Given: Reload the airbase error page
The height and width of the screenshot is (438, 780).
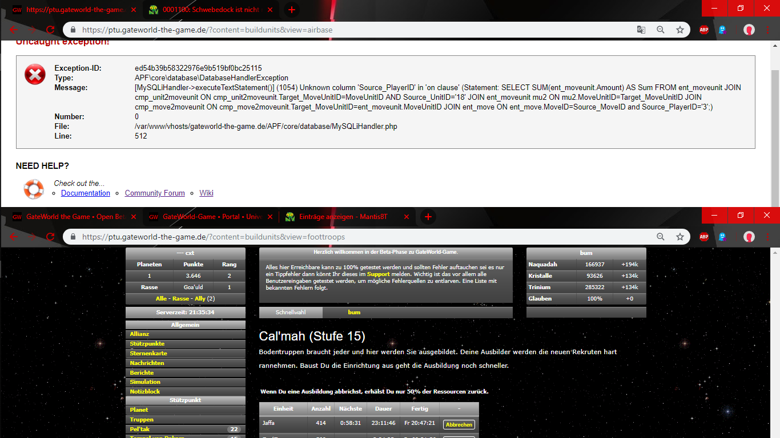Looking at the screenshot, I should [x=50, y=30].
